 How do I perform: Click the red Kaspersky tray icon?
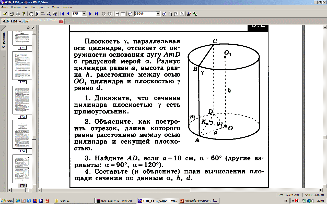(297, 201)
